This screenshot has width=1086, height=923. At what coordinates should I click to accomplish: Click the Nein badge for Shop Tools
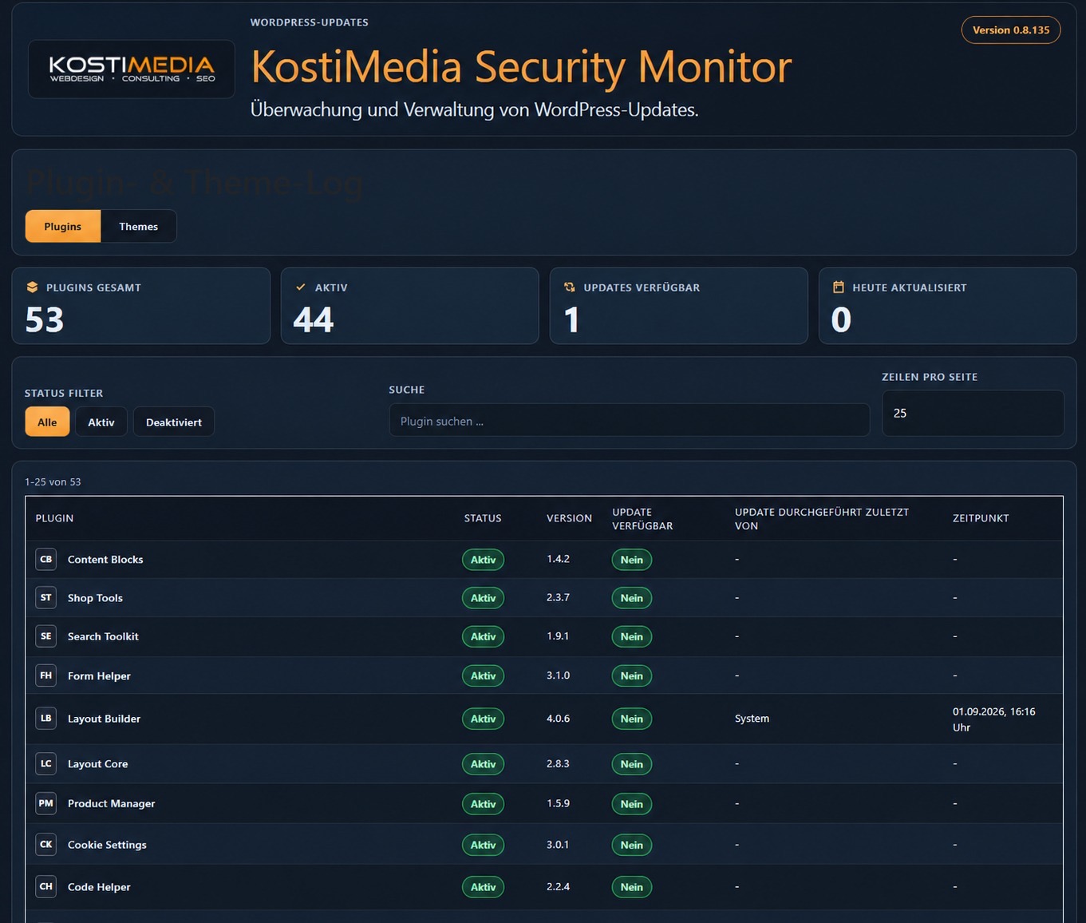[632, 598]
